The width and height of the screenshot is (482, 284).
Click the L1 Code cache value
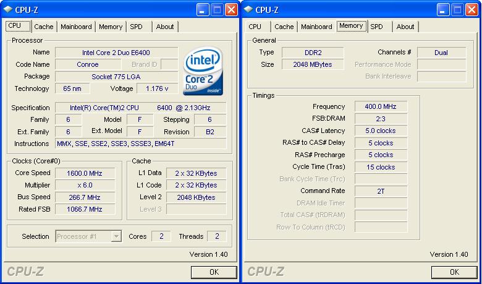[196, 185]
